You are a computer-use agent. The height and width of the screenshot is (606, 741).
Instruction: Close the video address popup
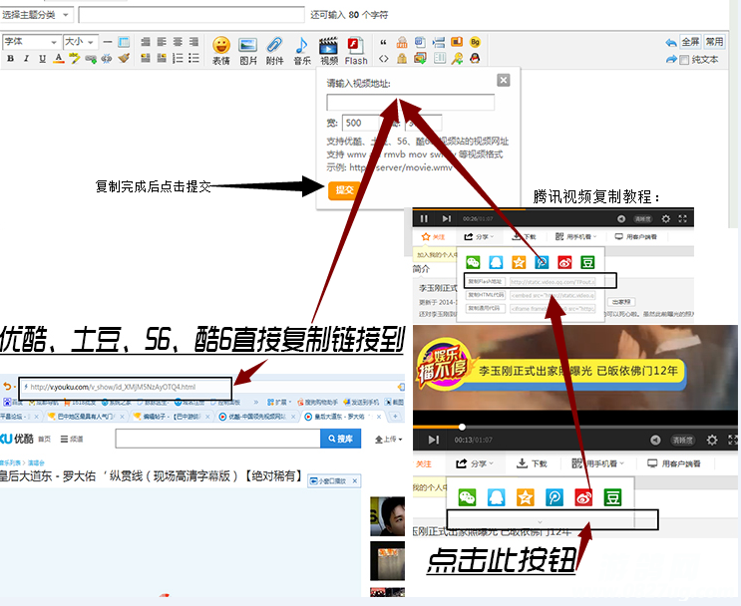point(503,80)
